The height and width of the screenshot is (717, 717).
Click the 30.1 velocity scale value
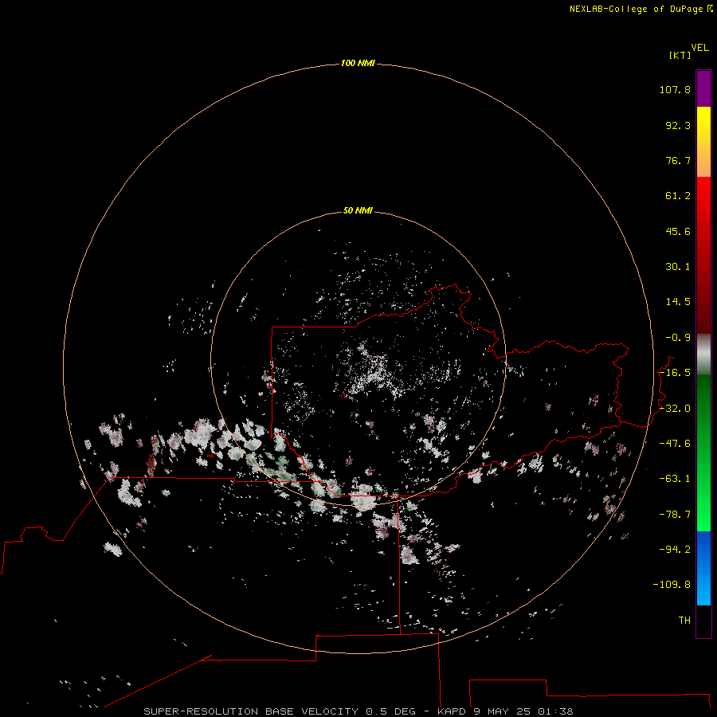pos(678,267)
